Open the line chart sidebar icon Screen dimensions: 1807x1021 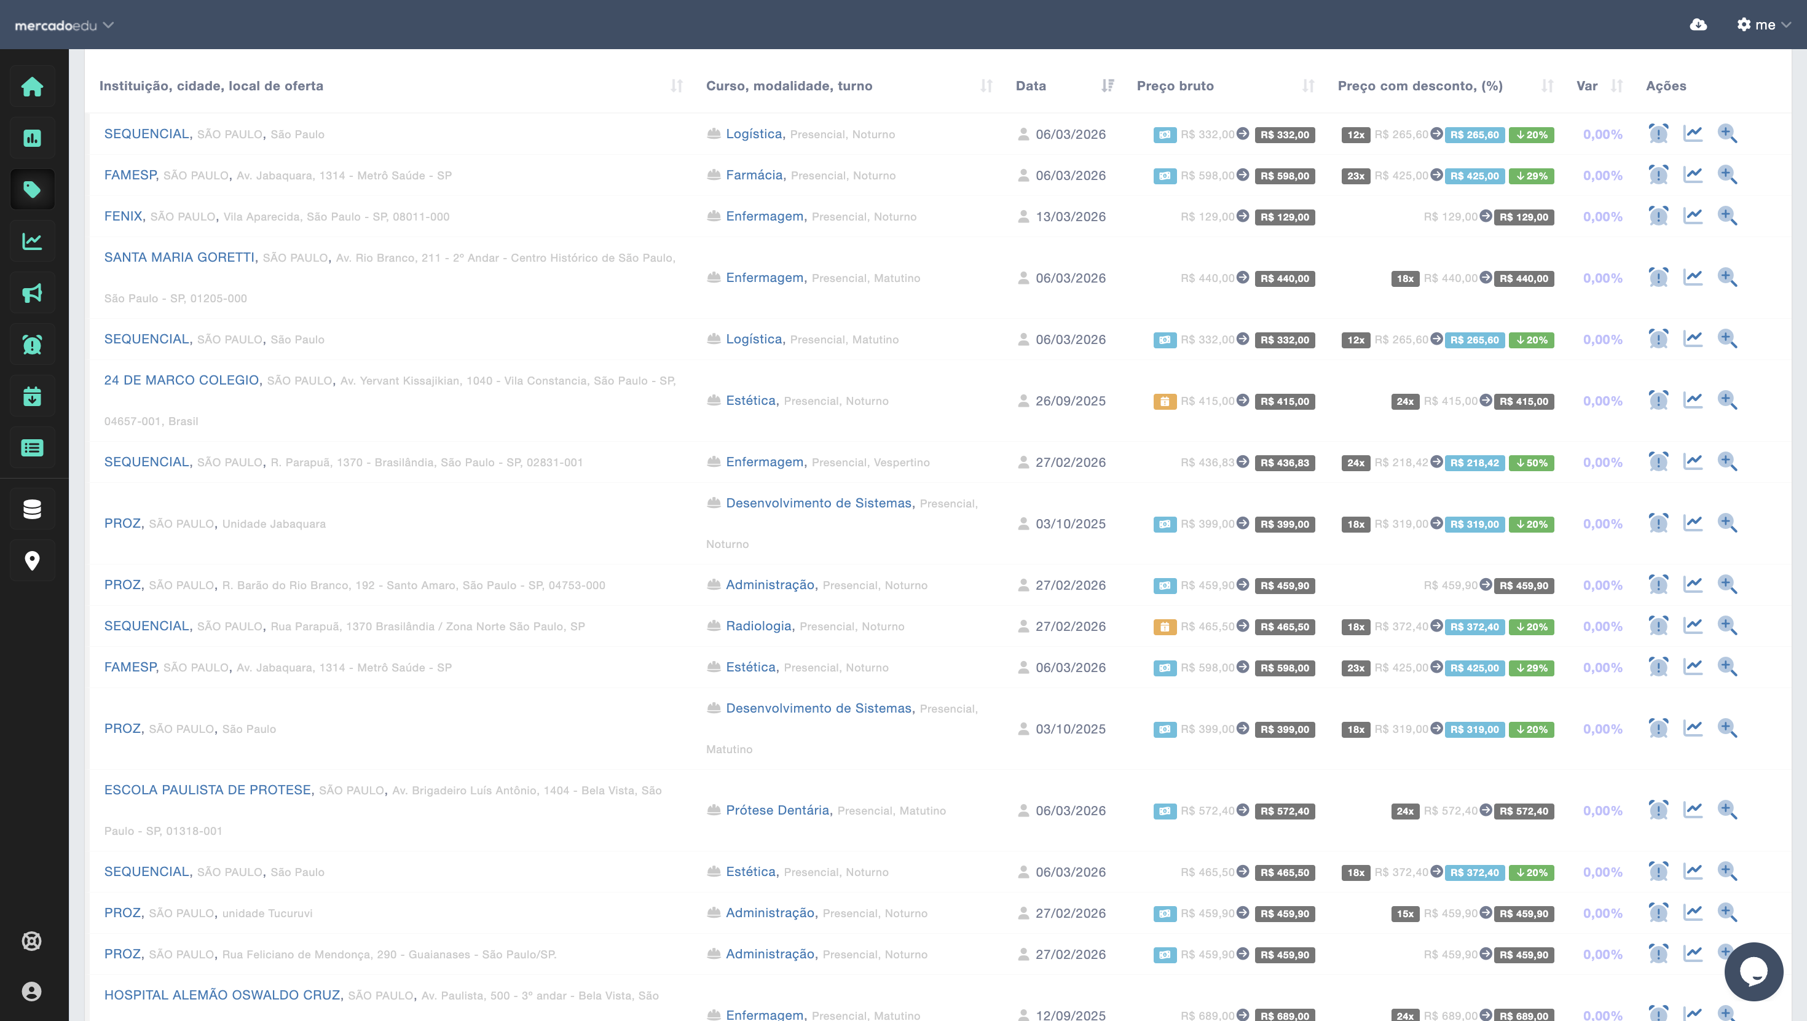coord(32,241)
